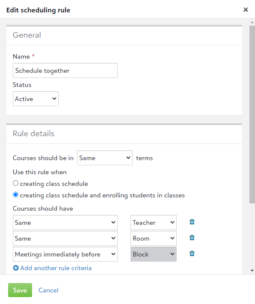Image resolution: width=255 pixels, height=304 pixels.
Task: Click the dialog's vertical scrollbar thumb
Action: pyautogui.click(x=252, y=114)
